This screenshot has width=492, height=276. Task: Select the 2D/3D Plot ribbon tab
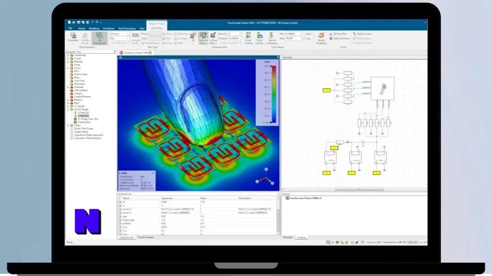pyautogui.click(x=156, y=28)
